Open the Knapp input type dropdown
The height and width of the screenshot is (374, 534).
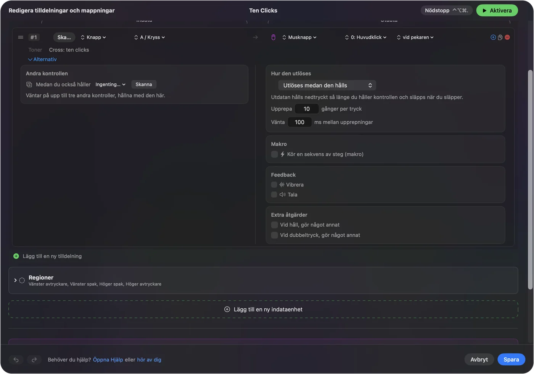tap(93, 37)
